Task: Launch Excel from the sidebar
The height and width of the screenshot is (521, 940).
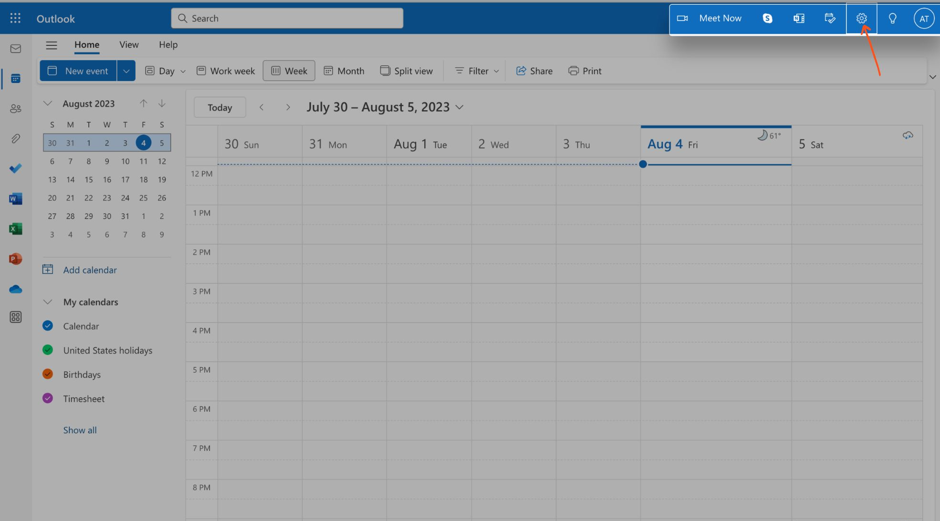Action: [x=16, y=229]
